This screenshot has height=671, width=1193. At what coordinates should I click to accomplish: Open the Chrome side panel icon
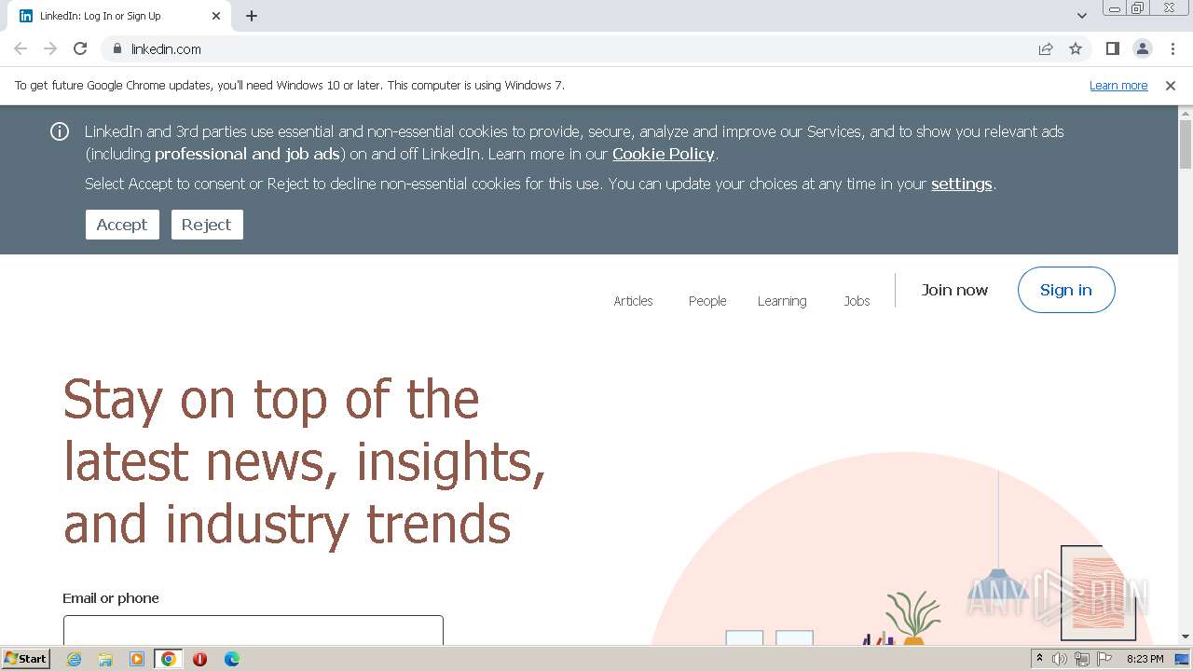[x=1113, y=48]
